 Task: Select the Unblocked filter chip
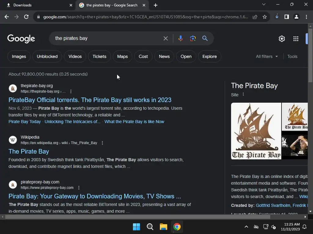pos(47,56)
